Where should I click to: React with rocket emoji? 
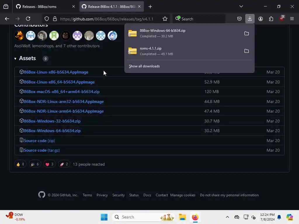[x=64, y=164]
